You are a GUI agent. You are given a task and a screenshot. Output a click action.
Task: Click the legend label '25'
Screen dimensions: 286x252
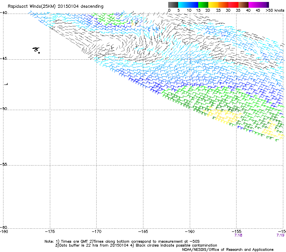[218, 10]
